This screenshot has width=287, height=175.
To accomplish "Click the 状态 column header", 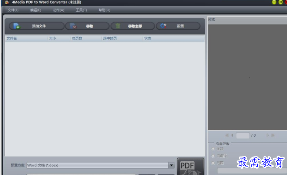I will (174, 38).
